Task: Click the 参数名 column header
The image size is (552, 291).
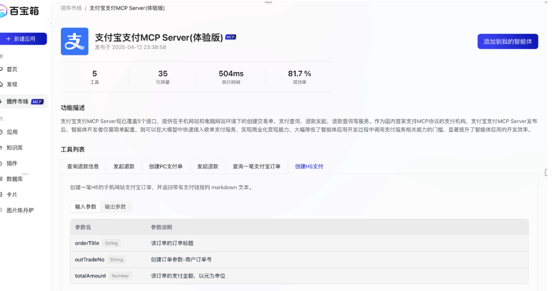Action: click(x=83, y=227)
